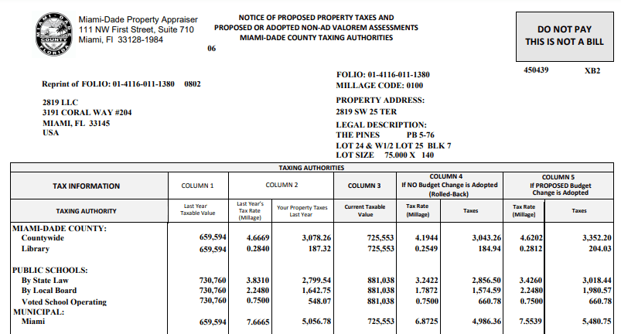This screenshot has width=621, height=334.
Task: Click 'MIAMI, FL 33145' mailing line
Action: (x=76, y=123)
